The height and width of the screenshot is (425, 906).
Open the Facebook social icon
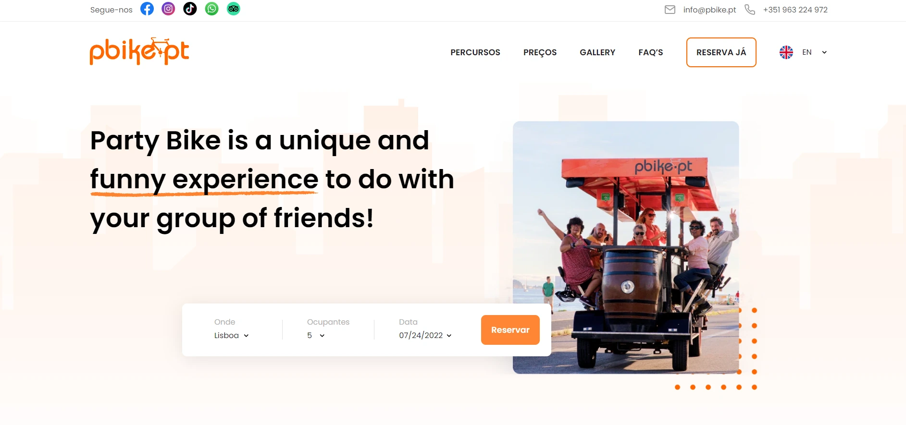coord(147,9)
